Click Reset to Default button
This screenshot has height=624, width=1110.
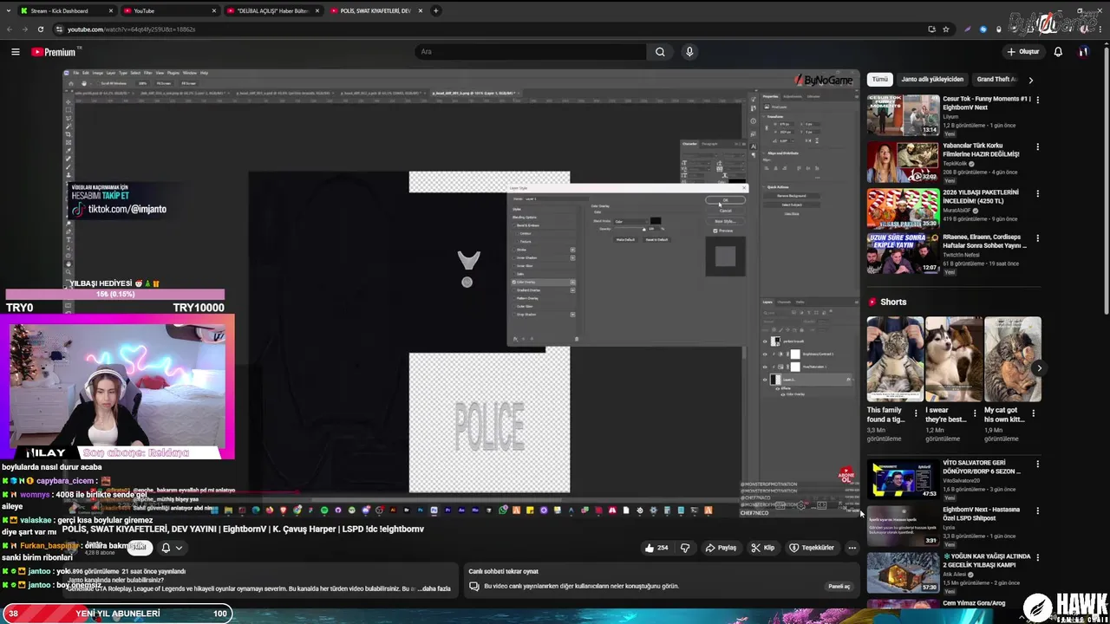point(656,240)
